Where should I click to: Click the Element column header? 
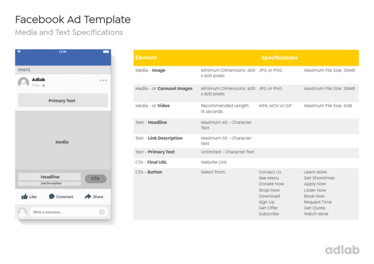146,57
